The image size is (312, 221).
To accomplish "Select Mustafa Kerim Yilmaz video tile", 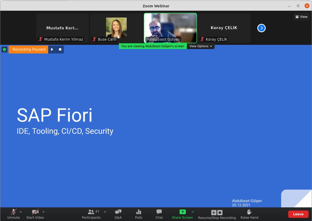I will [63, 28].
